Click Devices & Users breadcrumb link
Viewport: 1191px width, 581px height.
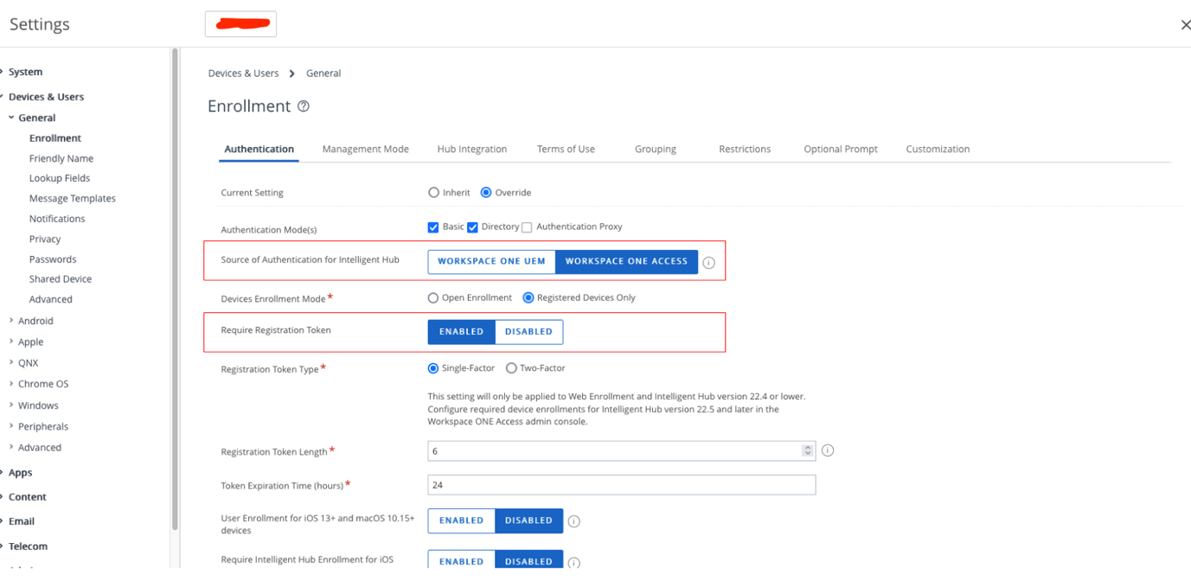(x=243, y=73)
